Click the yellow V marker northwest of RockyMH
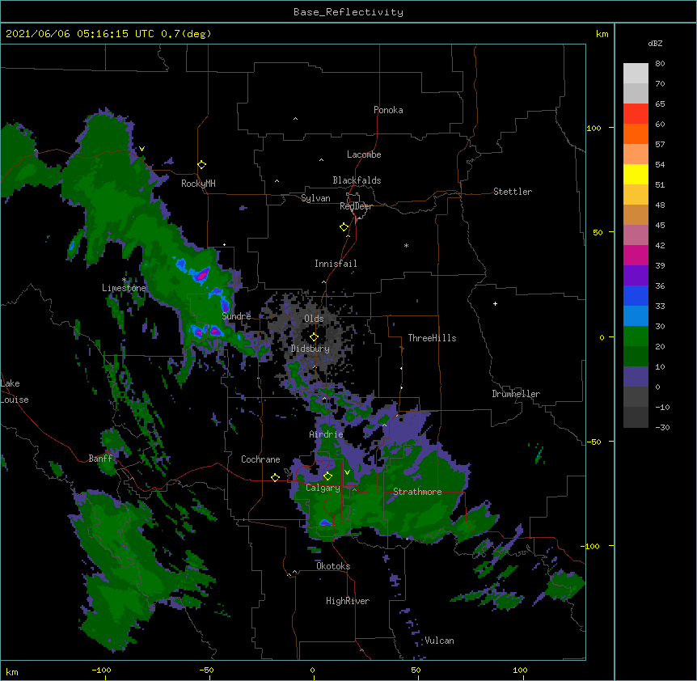The height and width of the screenshot is (681, 697). click(142, 149)
